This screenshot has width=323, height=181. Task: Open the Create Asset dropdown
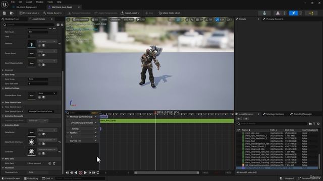52,13
